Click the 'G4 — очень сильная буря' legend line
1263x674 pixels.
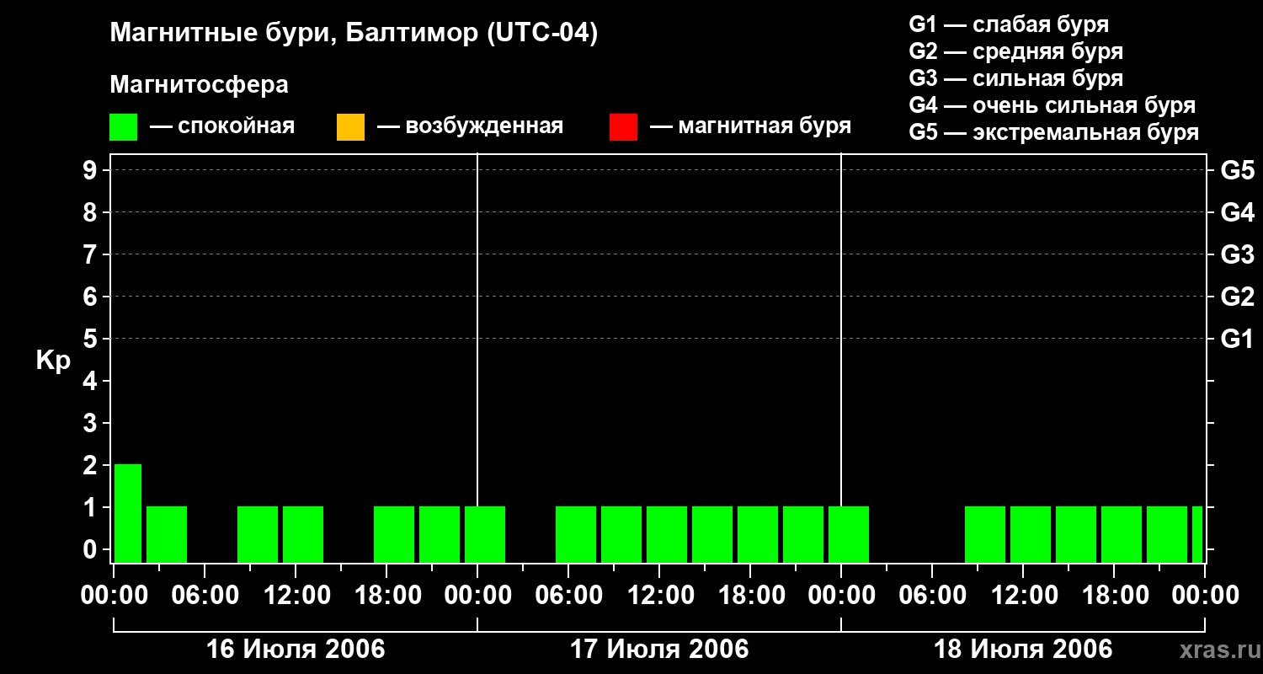point(1052,104)
